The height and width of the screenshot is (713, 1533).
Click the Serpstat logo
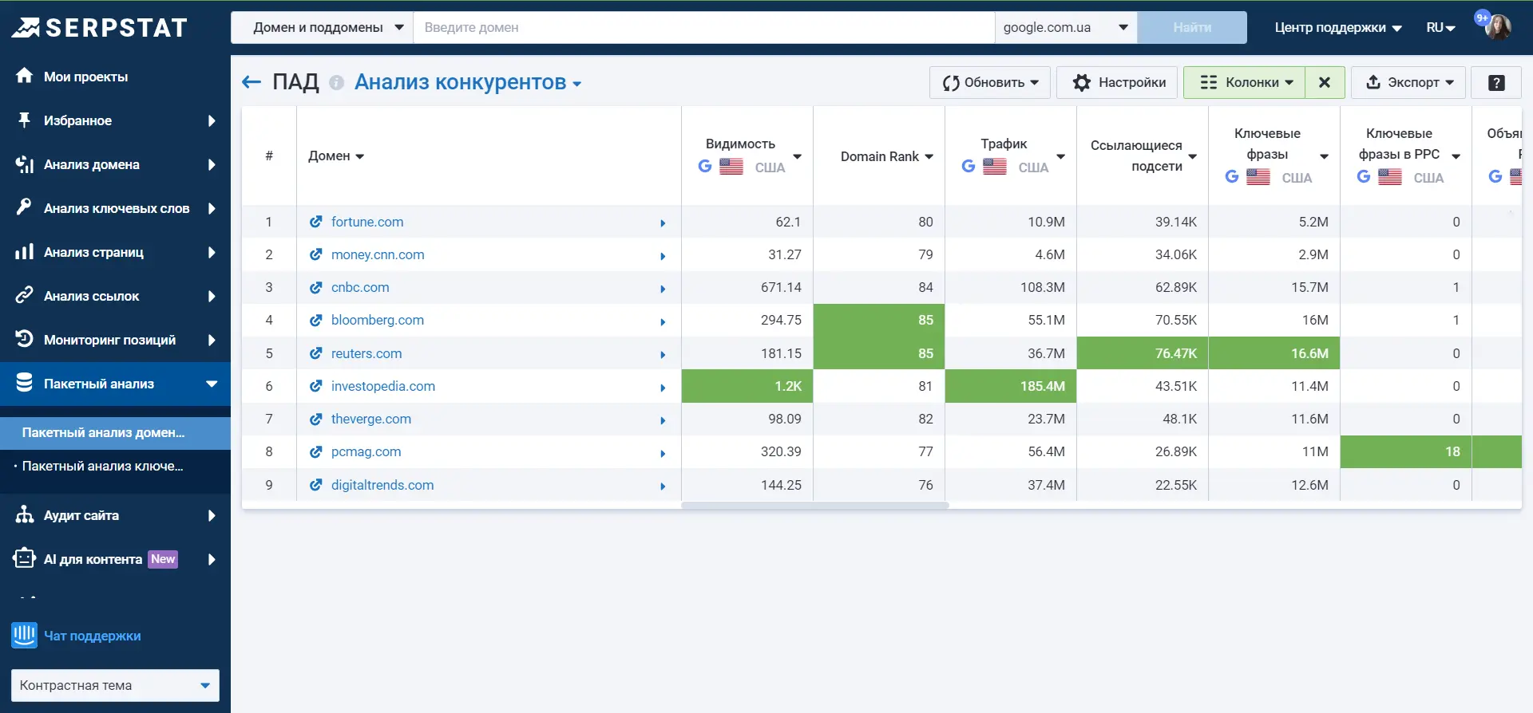[99, 28]
